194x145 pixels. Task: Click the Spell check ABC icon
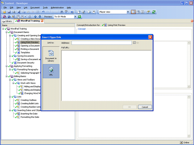coord(66,12)
